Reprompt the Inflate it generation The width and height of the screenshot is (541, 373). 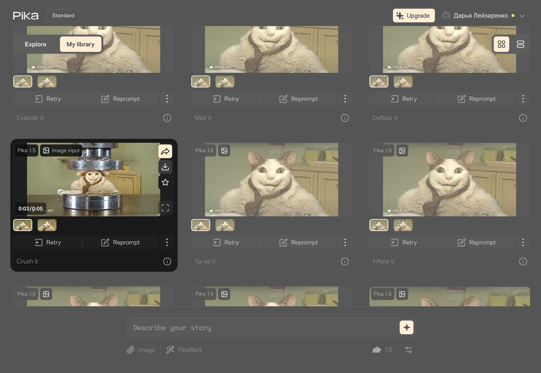[477, 242]
